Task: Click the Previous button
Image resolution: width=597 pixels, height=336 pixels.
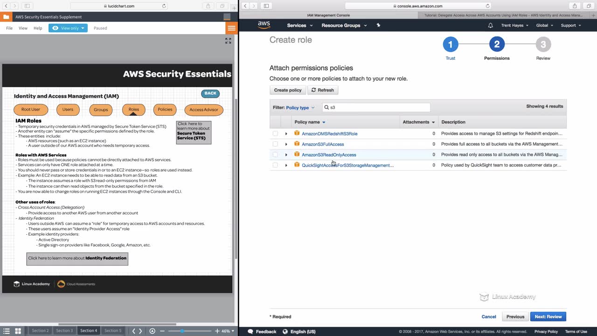Action: tap(515, 317)
